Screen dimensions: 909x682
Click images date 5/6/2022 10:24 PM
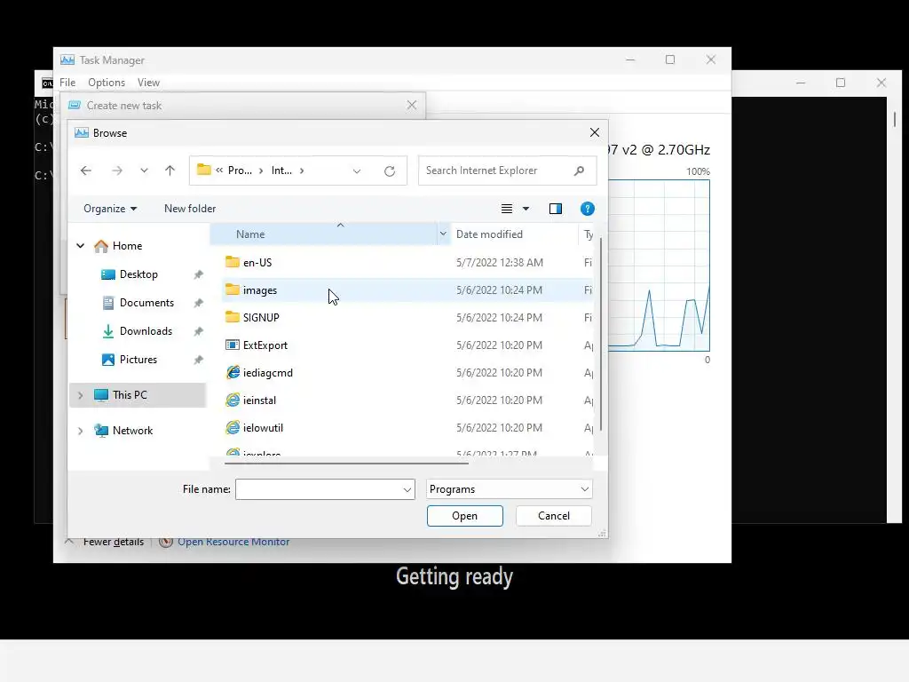(499, 290)
